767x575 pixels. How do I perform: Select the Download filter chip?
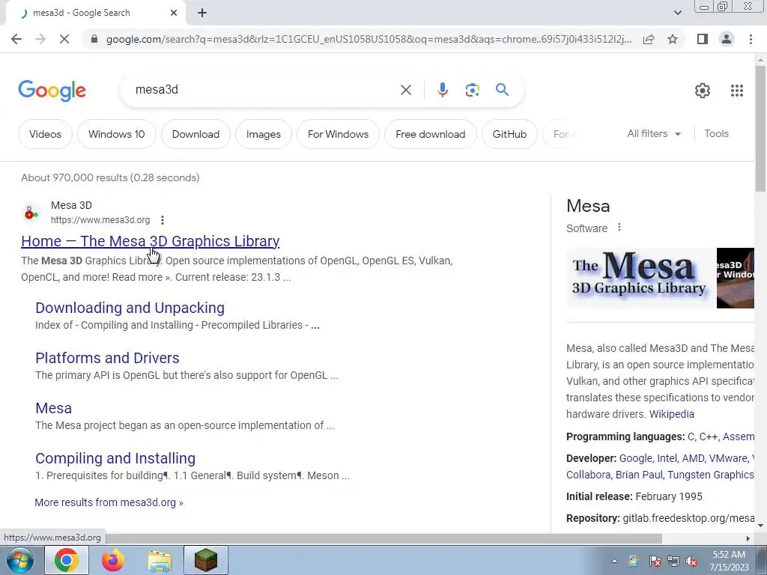195,134
